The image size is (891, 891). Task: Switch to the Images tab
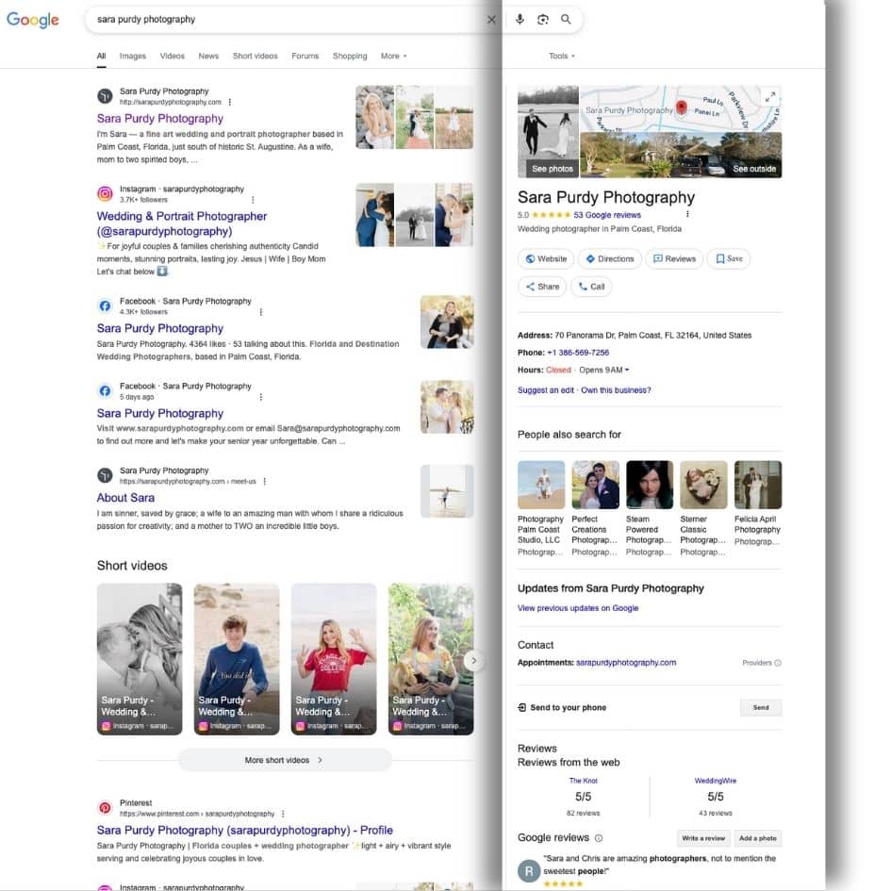pos(132,56)
